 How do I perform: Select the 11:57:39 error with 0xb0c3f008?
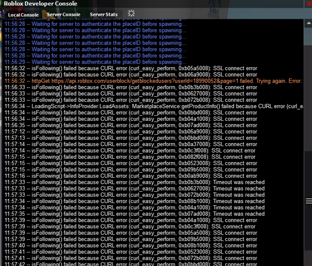(x=130, y=227)
